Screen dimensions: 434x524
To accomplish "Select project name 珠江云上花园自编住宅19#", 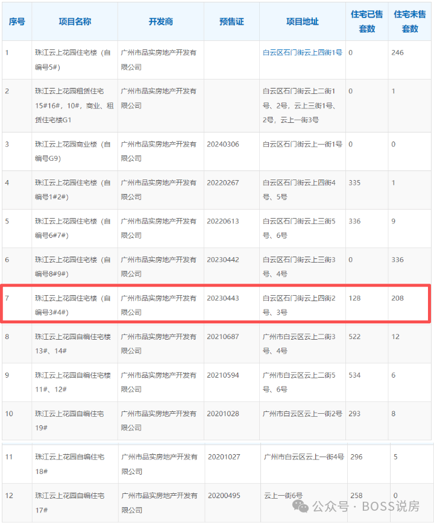I will point(69,420).
